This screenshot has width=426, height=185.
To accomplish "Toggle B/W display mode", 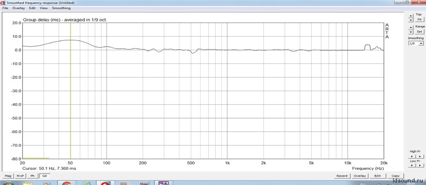I will tap(377, 176).
